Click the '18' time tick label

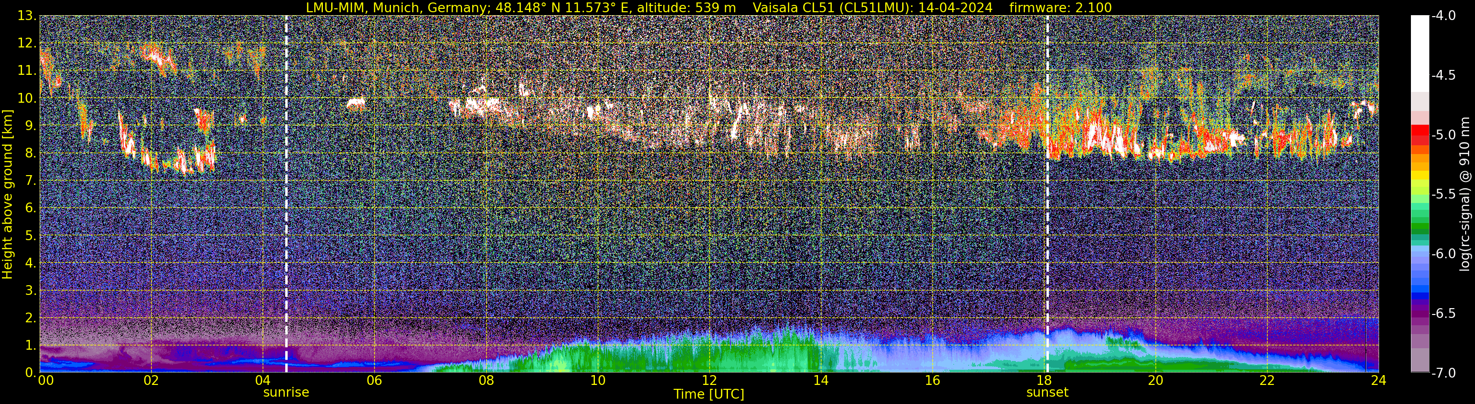pos(1044,381)
